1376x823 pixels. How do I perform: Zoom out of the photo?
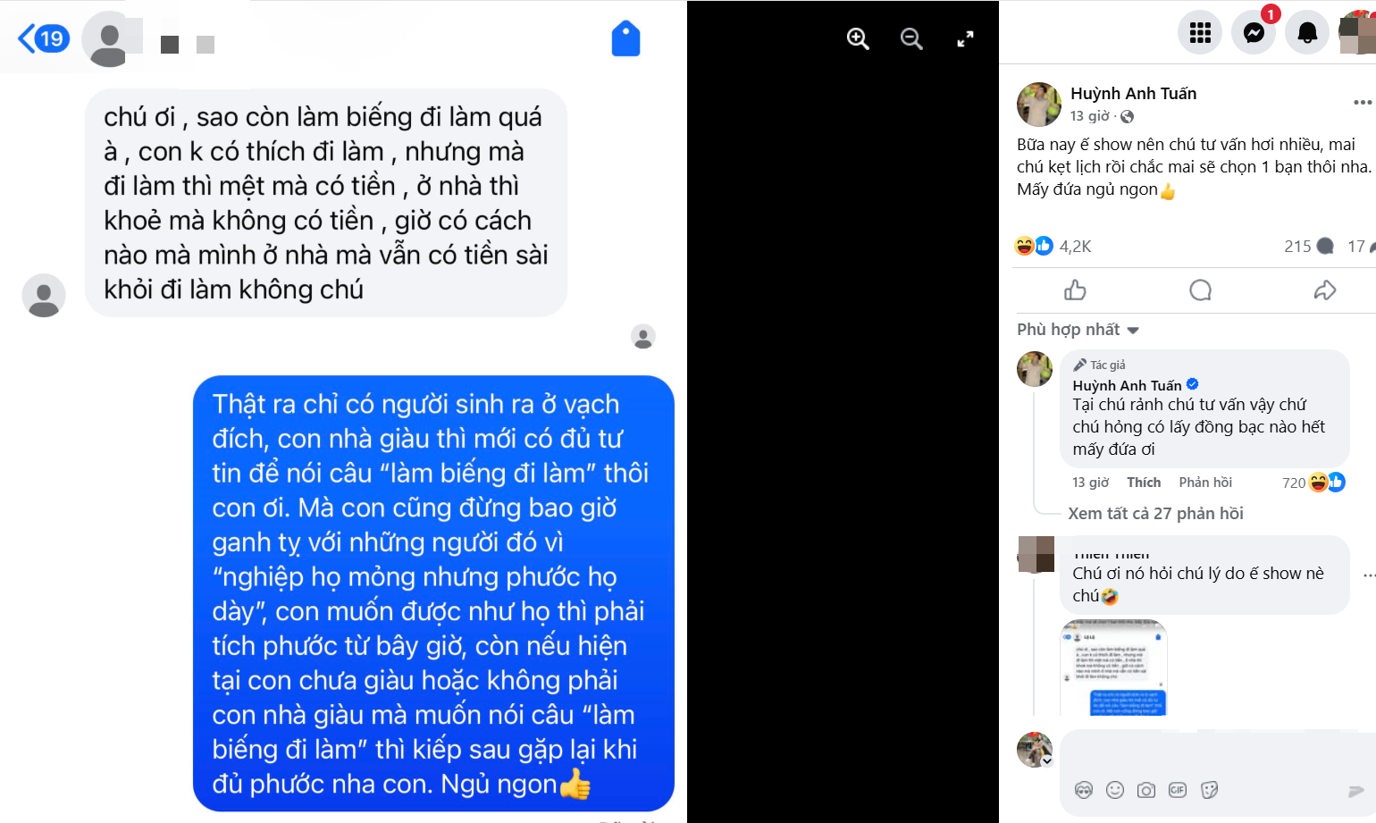tap(911, 38)
